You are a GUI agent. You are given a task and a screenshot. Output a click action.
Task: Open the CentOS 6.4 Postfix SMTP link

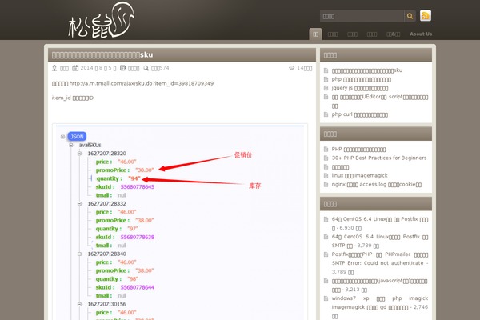[x=380, y=242]
